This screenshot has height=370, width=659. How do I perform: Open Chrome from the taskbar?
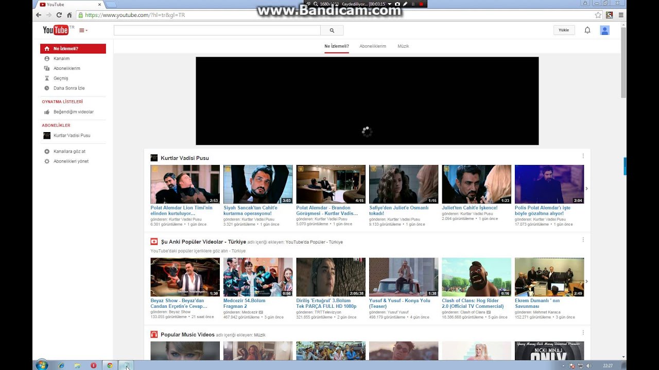coord(110,365)
